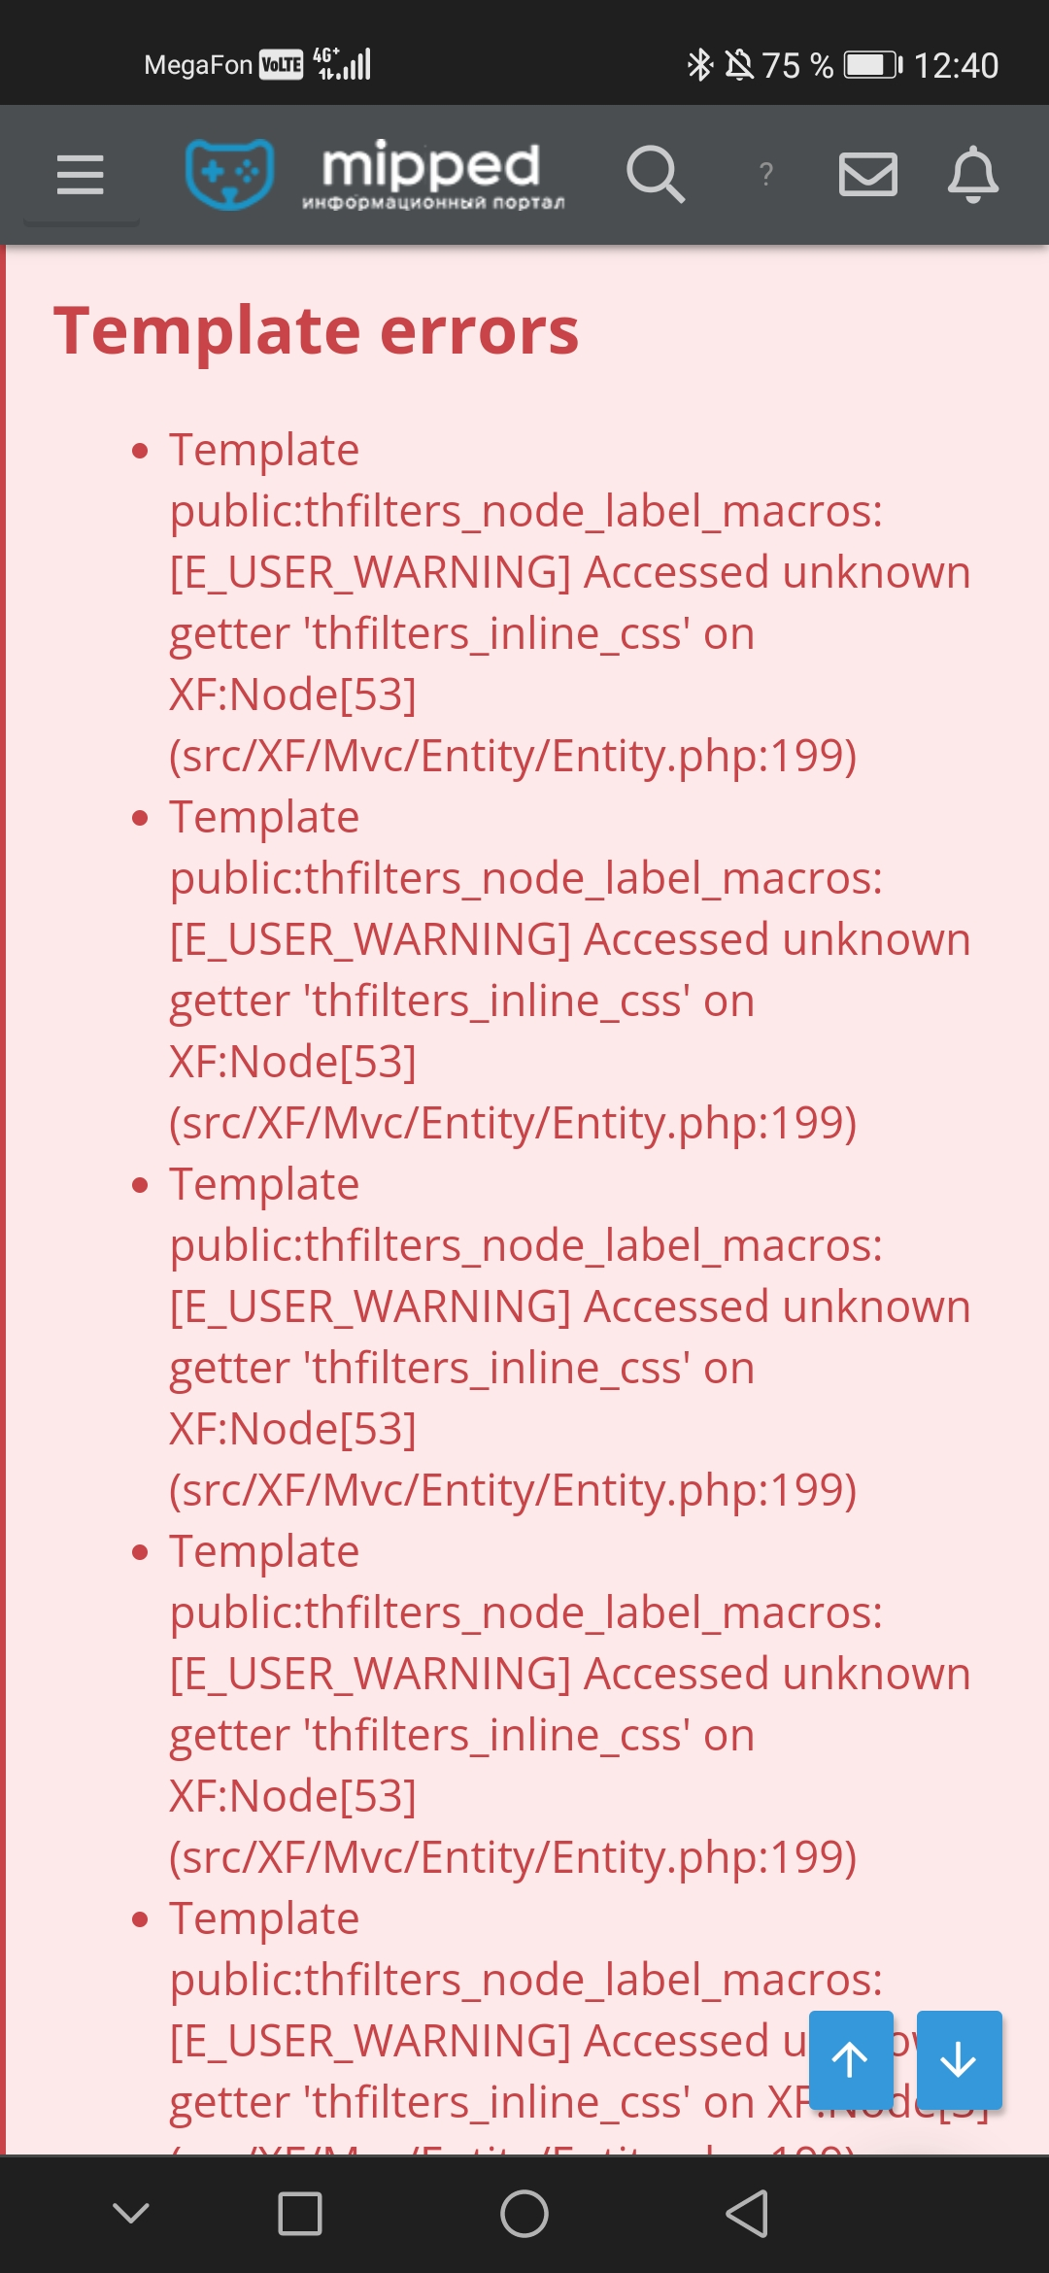Tap the Template errors heading
Screen dimensions: 1049x2273
click(x=317, y=331)
